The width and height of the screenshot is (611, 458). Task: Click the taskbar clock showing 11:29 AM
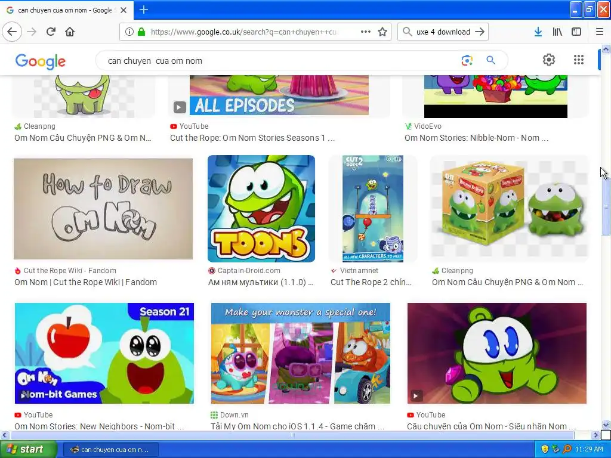589,449
